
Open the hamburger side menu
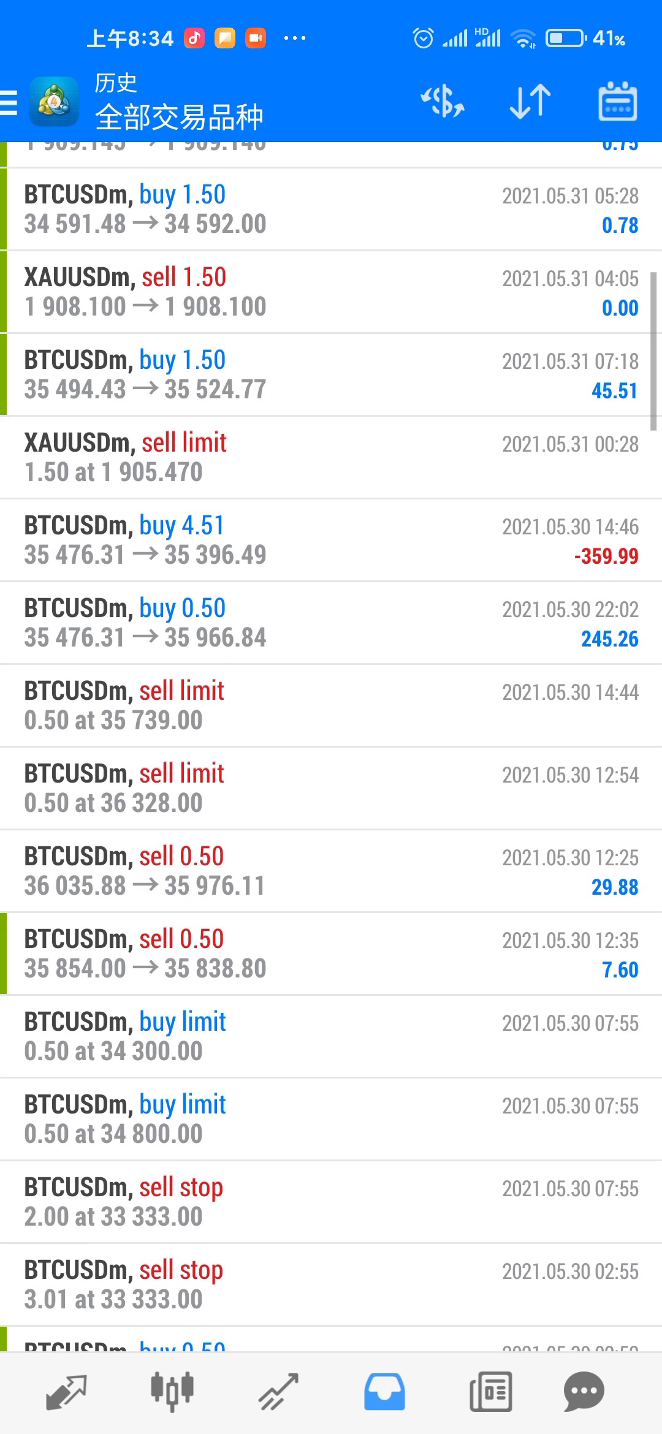9,102
